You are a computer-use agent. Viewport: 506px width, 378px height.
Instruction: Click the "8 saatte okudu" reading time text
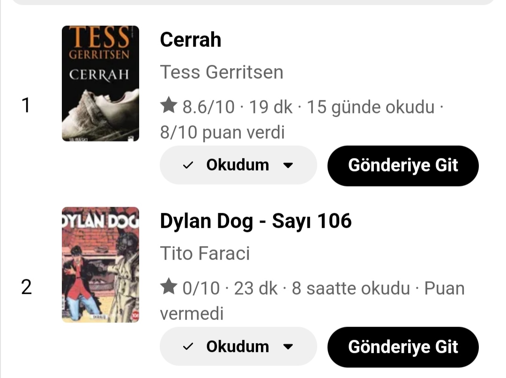pos(350,288)
